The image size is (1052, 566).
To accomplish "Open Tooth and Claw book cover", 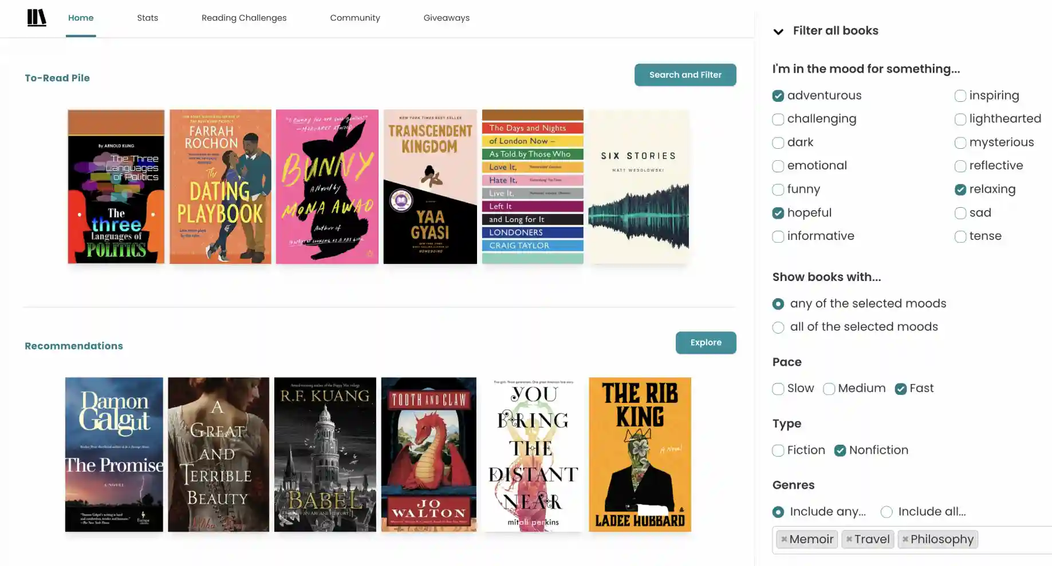I will [429, 454].
